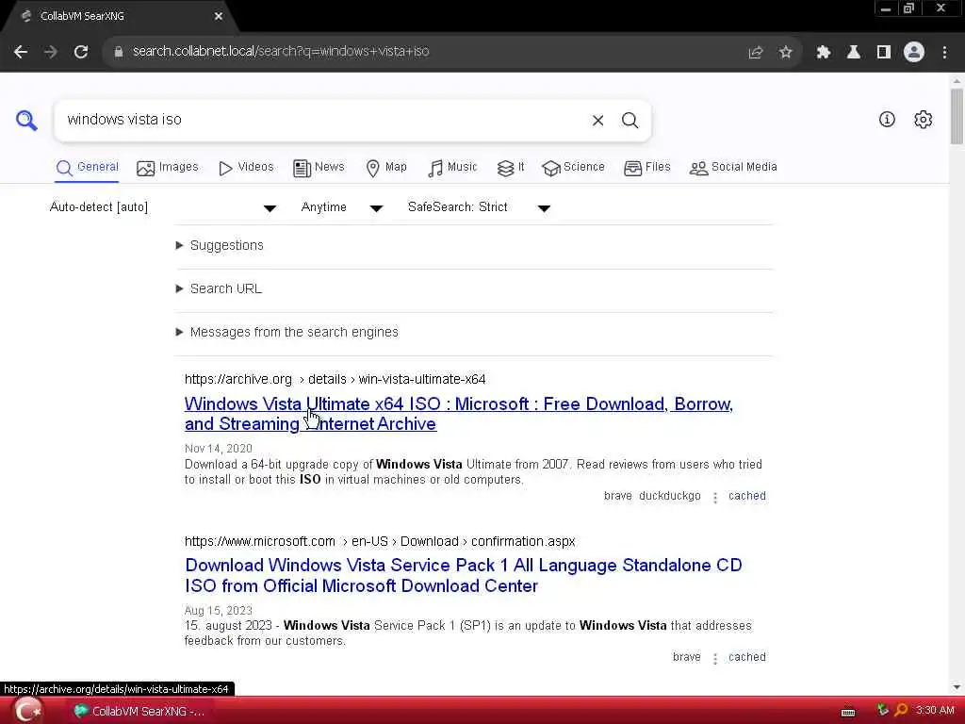Click the page vertical scrollbar thumb
Viewport: 965px width, 724px height.
pos(957,116)
